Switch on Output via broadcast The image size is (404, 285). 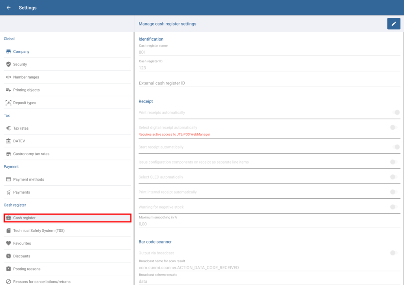click(x=393, y=253)
